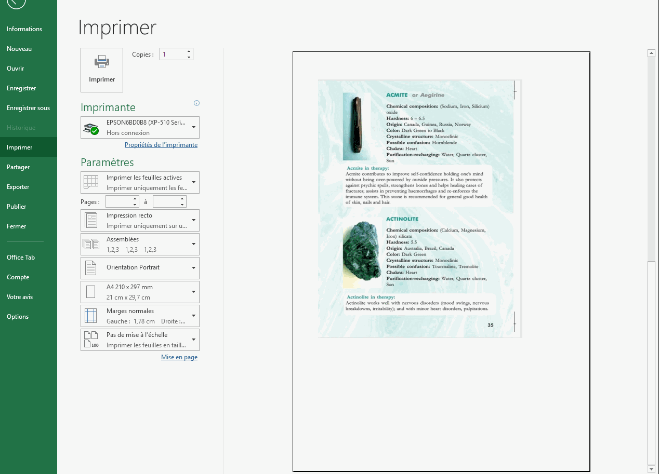The width and height of the screenshot is (659, 474).
Task: Click the EPSON printer status icon
Action: pyautogui.click(x=91, y=128)
